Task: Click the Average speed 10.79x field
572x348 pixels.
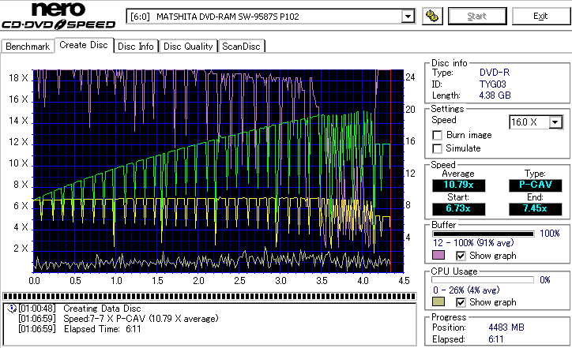Action: click(x=457, y=184)
